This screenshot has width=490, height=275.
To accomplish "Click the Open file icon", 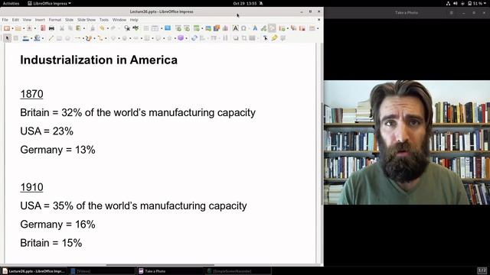I will 18,28.
